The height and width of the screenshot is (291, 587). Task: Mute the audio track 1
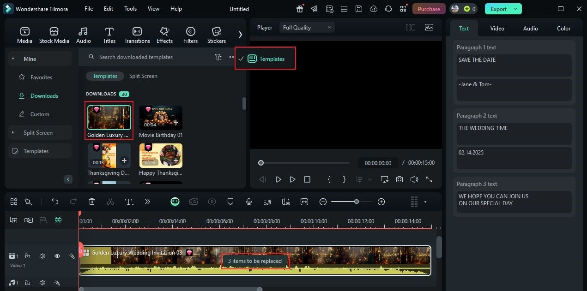pos(42,283)
